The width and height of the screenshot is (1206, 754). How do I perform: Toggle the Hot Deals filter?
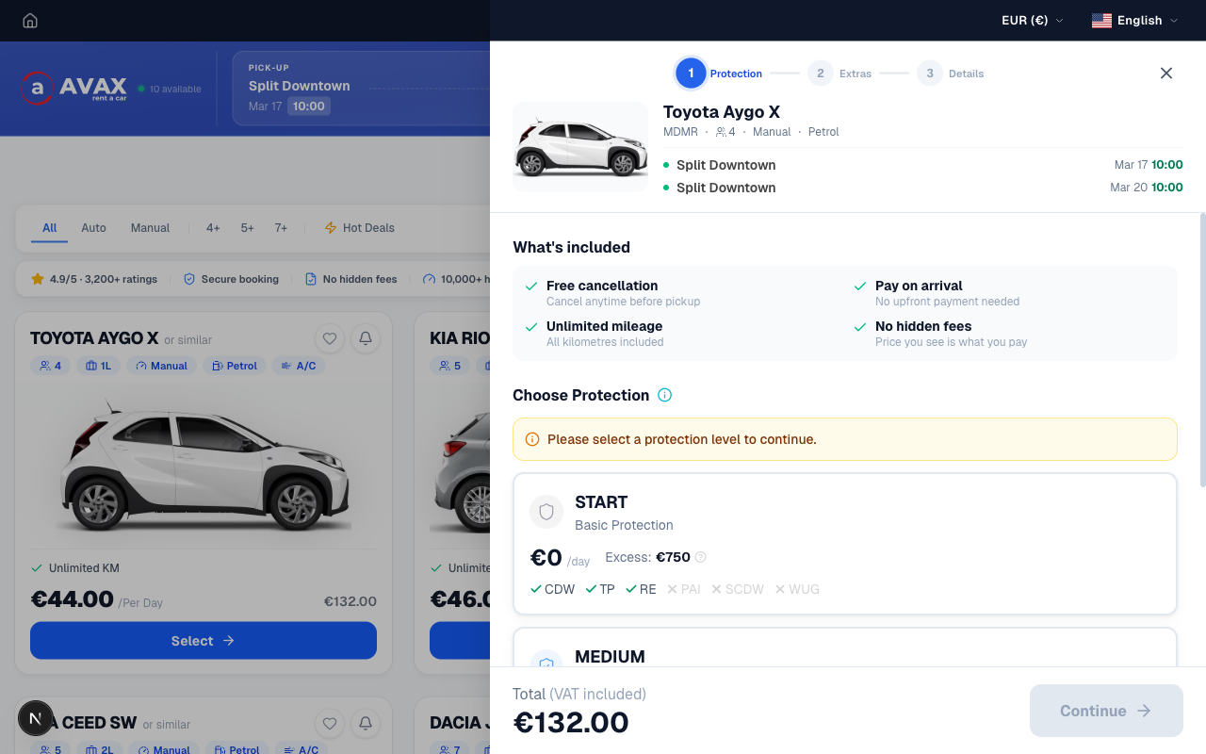[x=359, y=228]
